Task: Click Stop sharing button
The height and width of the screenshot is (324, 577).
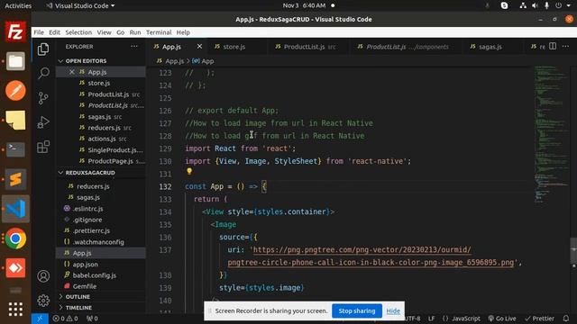Action: coord(357,310)
